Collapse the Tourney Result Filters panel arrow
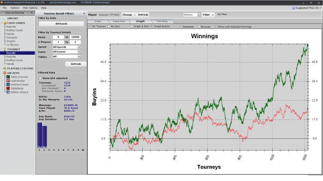 point(84,13)
